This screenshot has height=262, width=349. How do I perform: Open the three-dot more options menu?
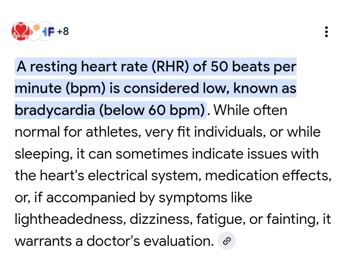(x=326, y=32)
